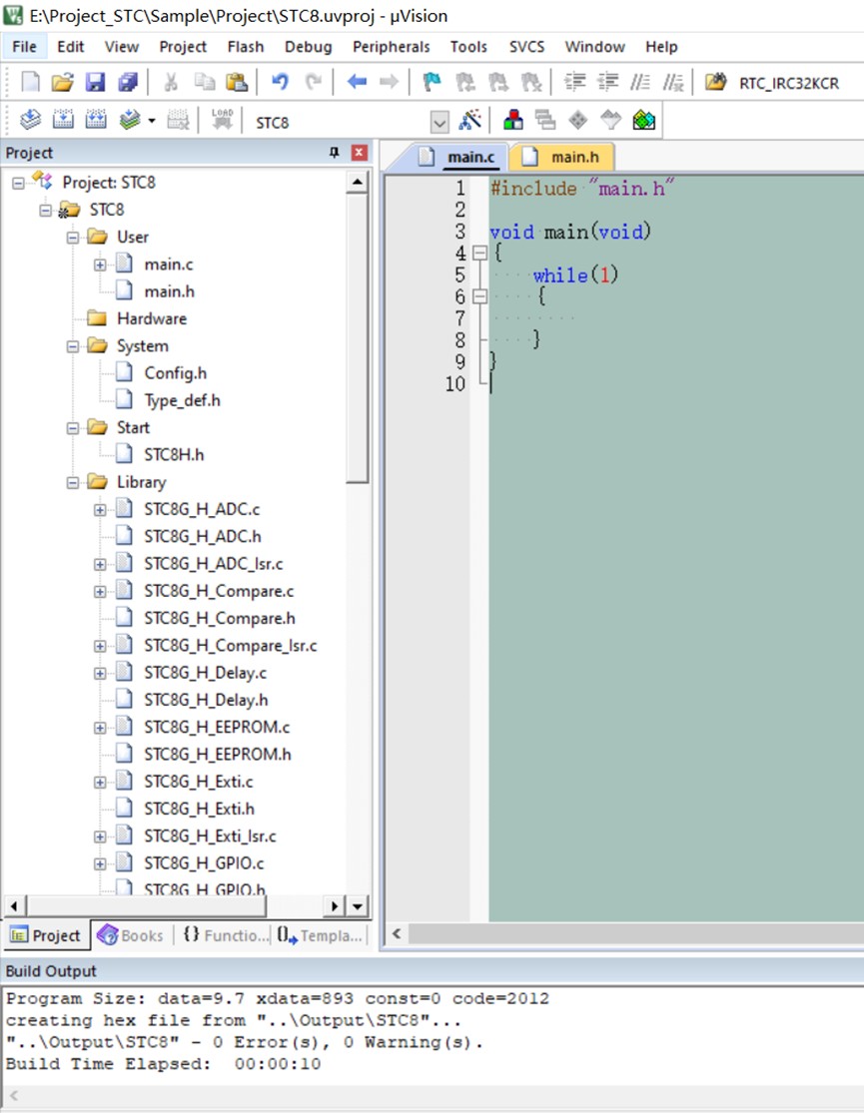The width and height of the screenshot is (864, 1113).
Task: Collapse the System folder
Action: (x=73, y=346)
